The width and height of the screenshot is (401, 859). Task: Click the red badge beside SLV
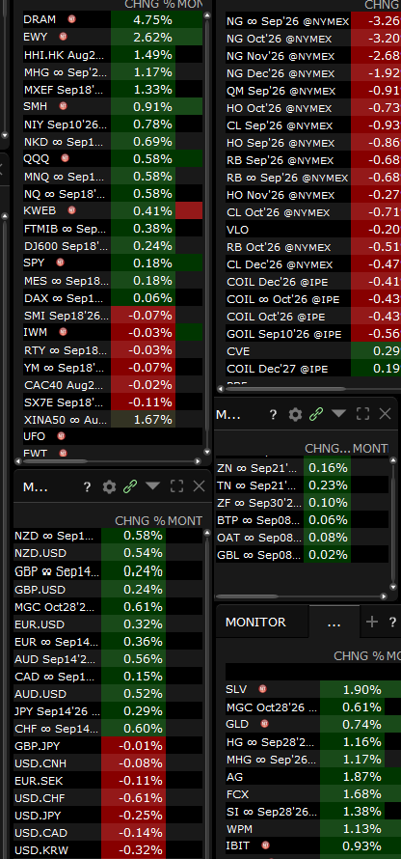click(263, 688)
